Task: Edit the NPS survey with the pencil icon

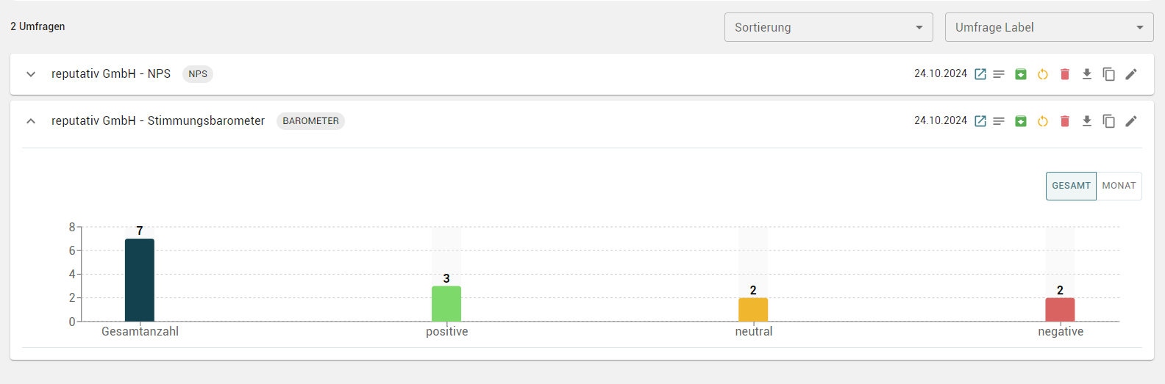Action: click(x=1131, y=74)
